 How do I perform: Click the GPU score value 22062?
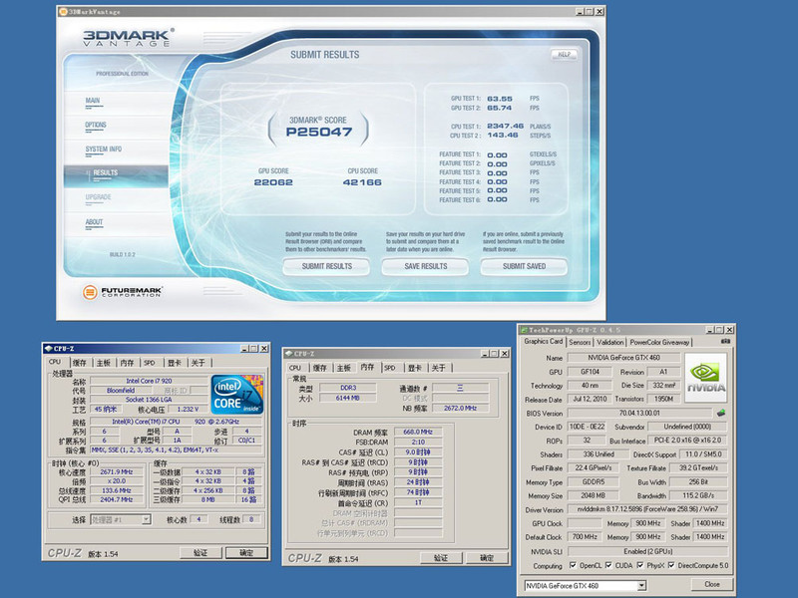tap(273, 182)
